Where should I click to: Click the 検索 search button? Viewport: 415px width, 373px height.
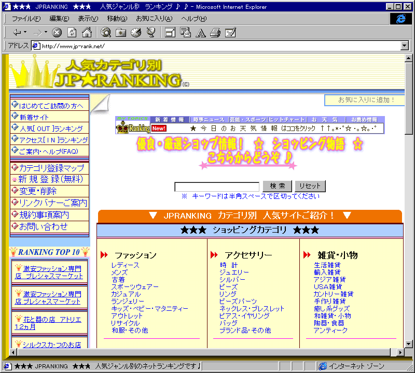(x=278, y=186)
